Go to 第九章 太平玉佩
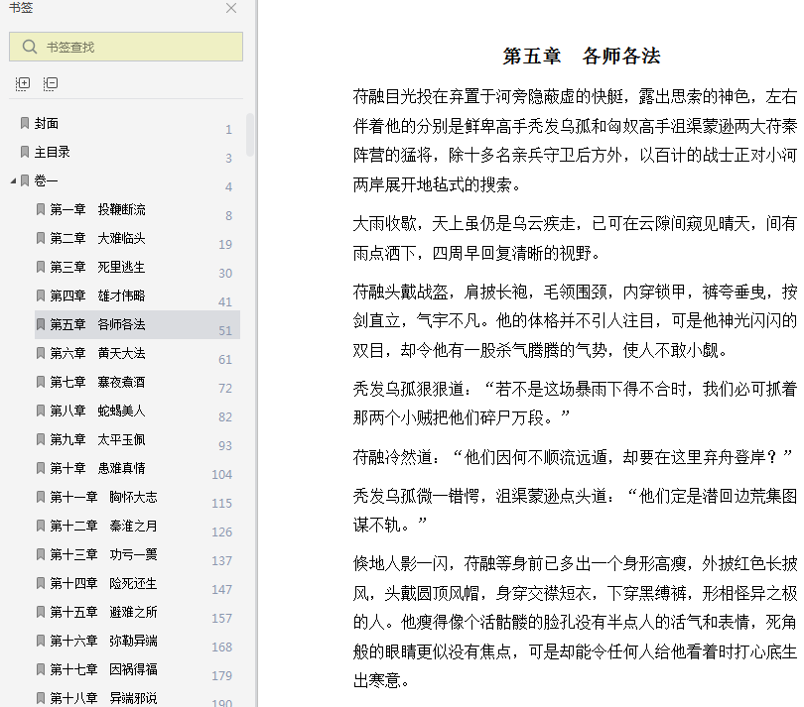Screen dimensions: 804x707 (97, 439)
